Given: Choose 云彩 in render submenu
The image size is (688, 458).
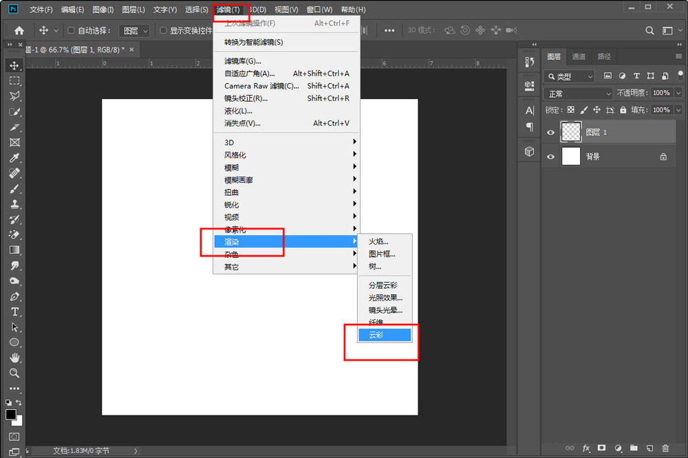Looking at the screenshot, I should pyautogui.click(x=385, y=335).
